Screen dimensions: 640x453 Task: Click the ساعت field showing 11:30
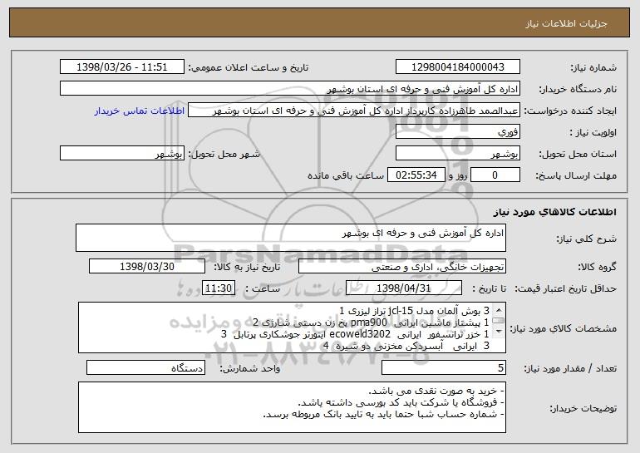(x=219, y=288)
